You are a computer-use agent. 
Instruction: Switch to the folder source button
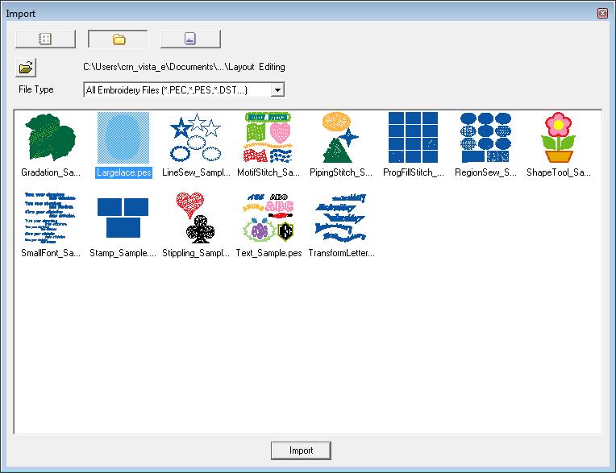(118, 39)
